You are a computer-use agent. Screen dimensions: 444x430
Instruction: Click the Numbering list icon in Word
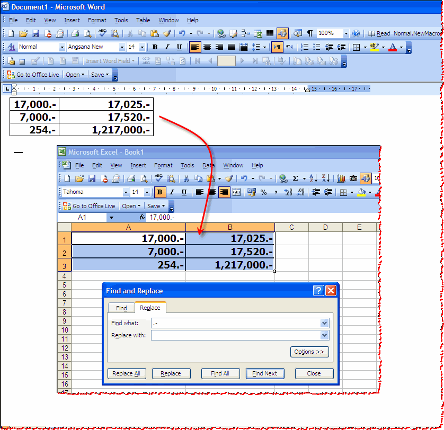point(305,47)
